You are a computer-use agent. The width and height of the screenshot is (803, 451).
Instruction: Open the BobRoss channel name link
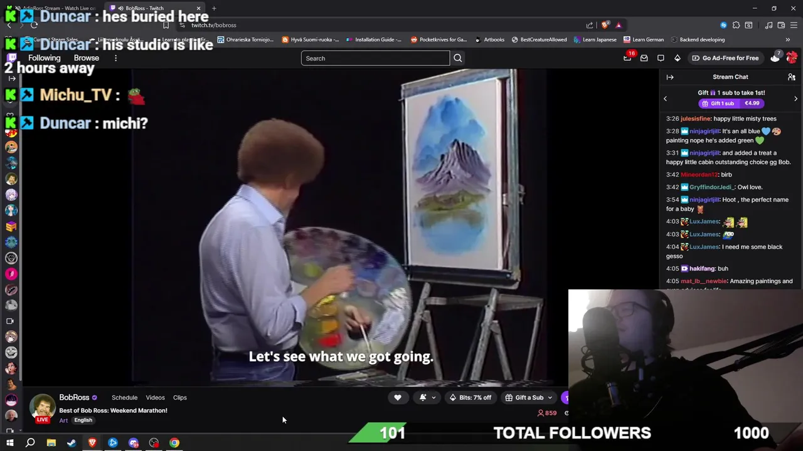[x=74, y=397]
